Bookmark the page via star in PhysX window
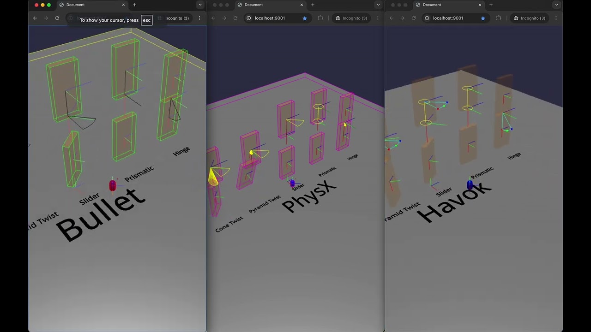This screenshot has width=591, height=332. tap(304, 18)
